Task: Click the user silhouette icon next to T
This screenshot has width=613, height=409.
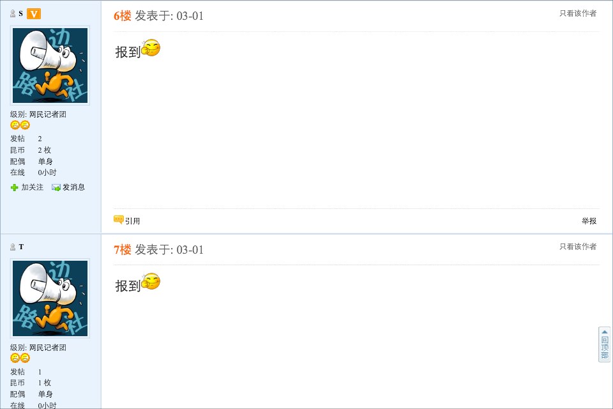Action: [13, 247]
